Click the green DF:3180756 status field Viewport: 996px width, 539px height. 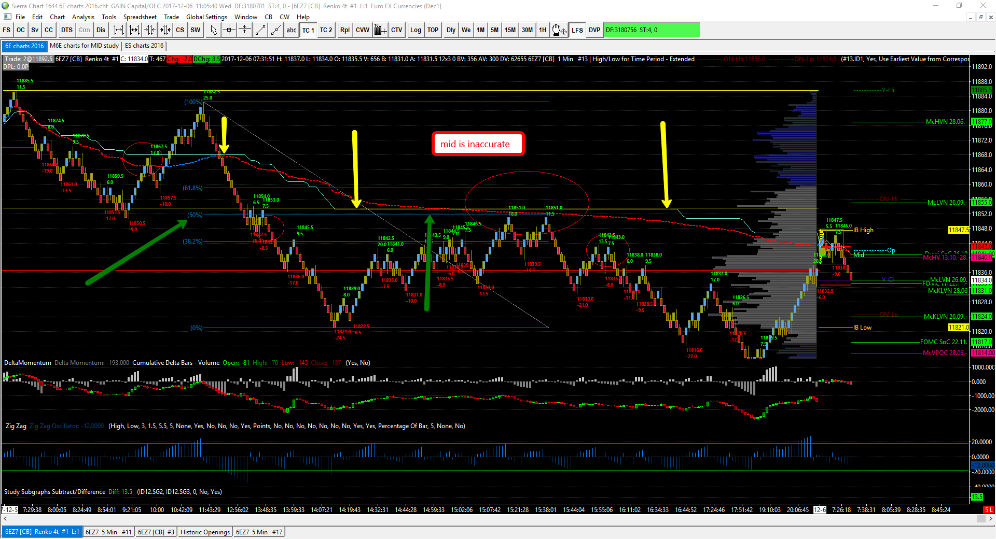tap(652, 30)
